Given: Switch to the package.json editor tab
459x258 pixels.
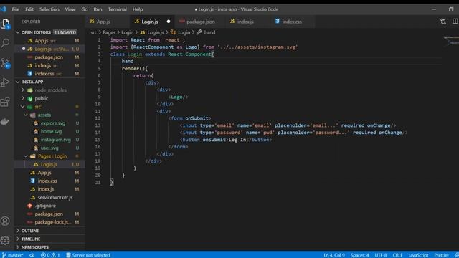Looking at the screenshot, I should 201,21.
